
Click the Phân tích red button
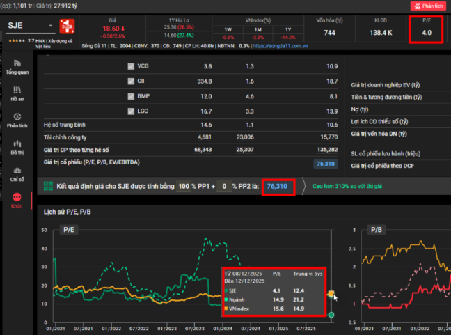428,6
